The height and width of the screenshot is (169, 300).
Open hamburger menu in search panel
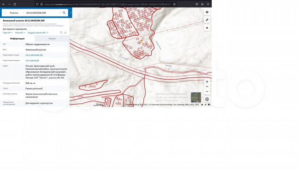[5, 13]
